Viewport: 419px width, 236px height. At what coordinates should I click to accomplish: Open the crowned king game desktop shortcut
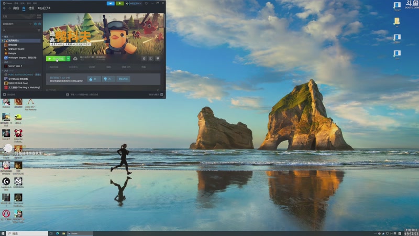click(18, 216)
